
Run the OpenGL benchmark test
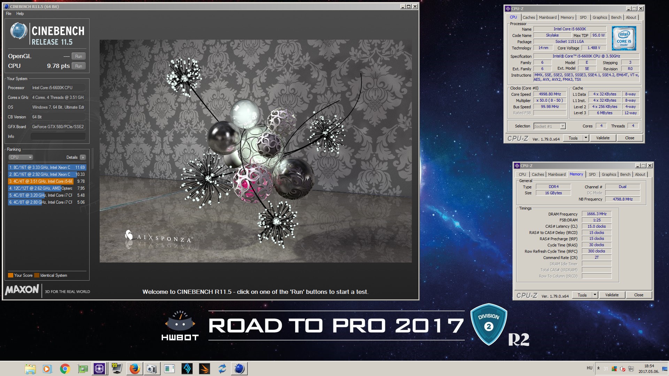click(79, 56)
